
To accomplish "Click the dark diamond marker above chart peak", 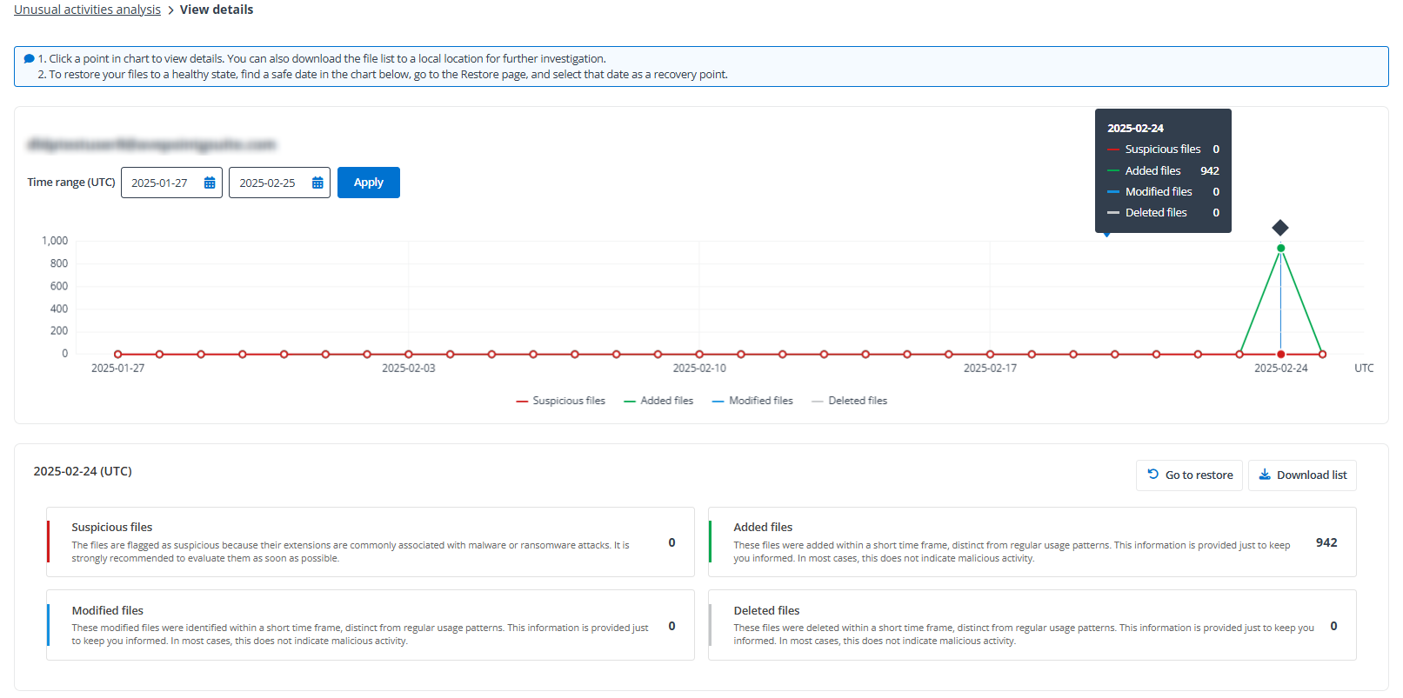I will coord(1279,228).
